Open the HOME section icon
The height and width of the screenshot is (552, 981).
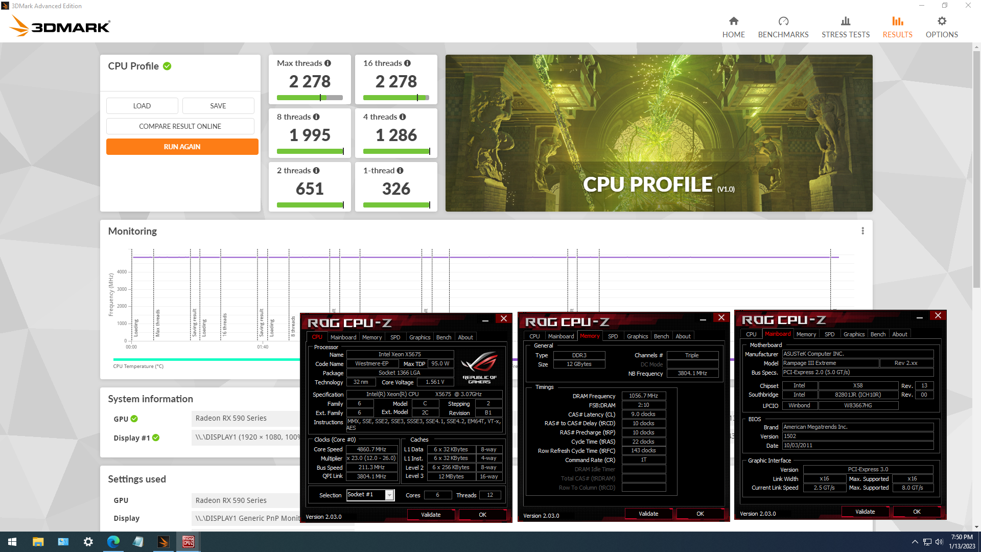point(733,21)
